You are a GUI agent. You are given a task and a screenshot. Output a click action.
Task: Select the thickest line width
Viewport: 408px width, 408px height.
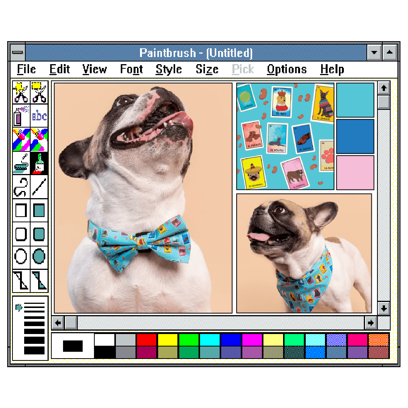(34, 351)
